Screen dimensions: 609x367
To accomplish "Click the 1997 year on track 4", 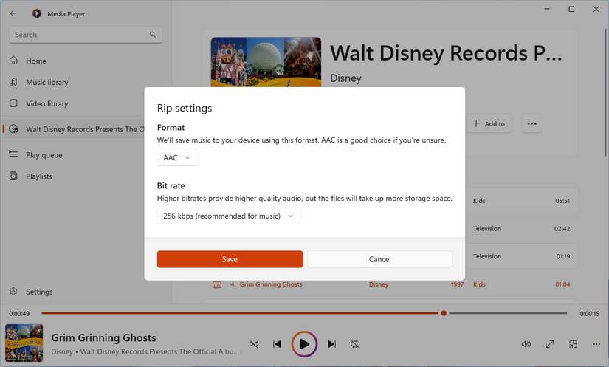I will coord(457,284).
